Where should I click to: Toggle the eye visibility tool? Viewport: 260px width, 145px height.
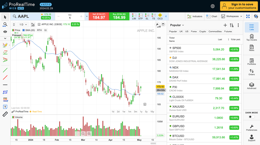tap(5, 32)
